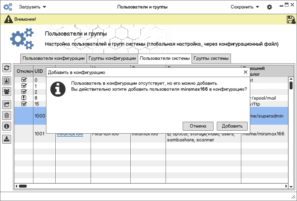Open the Загрузить dropdown menu
This screenshot has height=201, width=297.
point(33,7)
